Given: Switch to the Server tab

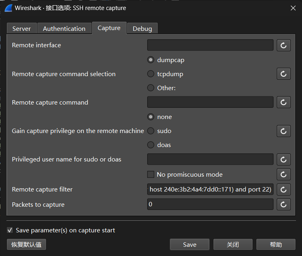Looking at the screenshot, I should pos(22,28).
